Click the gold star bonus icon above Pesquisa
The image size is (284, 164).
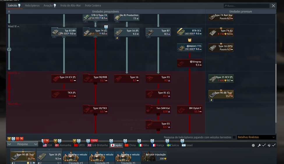pos(9,139)
